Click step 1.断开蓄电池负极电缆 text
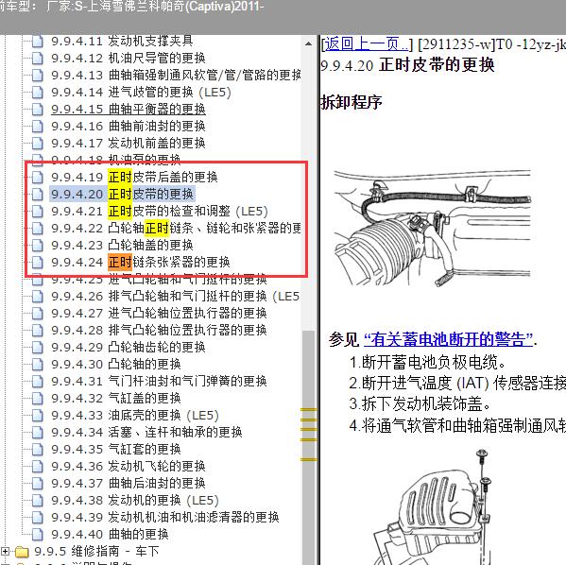The height and width of the screenshot is (565, 566). tap(428, 363)
